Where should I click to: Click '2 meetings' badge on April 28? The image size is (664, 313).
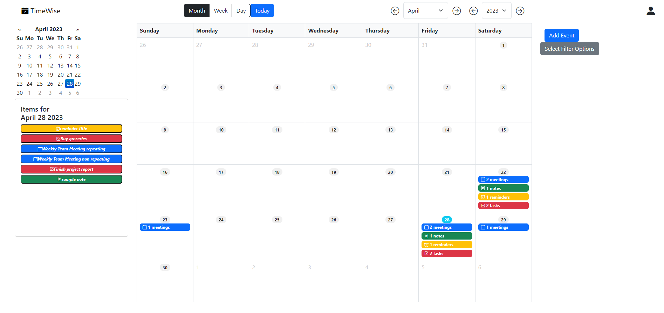coord(447,227)
